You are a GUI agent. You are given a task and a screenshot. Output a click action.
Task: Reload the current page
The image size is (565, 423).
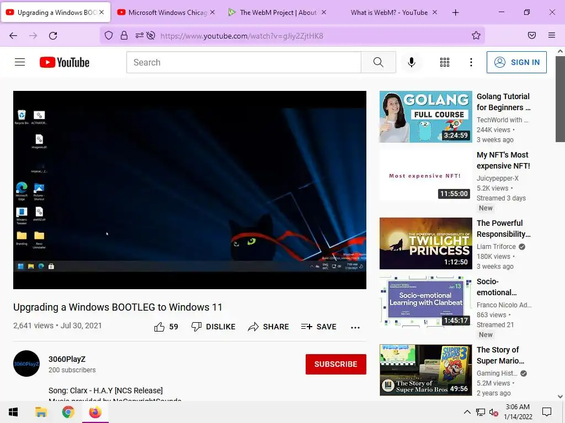coord(53,36)
